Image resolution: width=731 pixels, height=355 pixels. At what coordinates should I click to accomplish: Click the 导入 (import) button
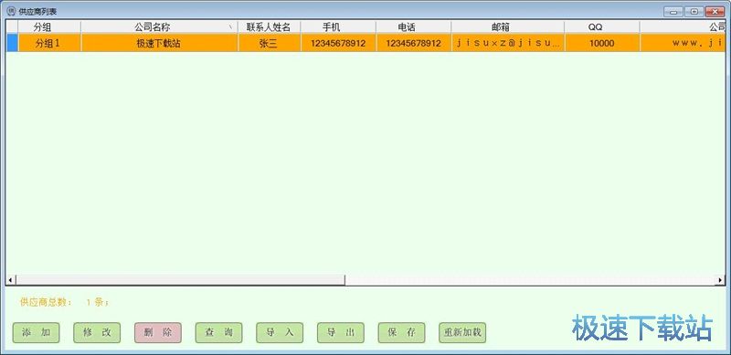click(x=280, y=332)
